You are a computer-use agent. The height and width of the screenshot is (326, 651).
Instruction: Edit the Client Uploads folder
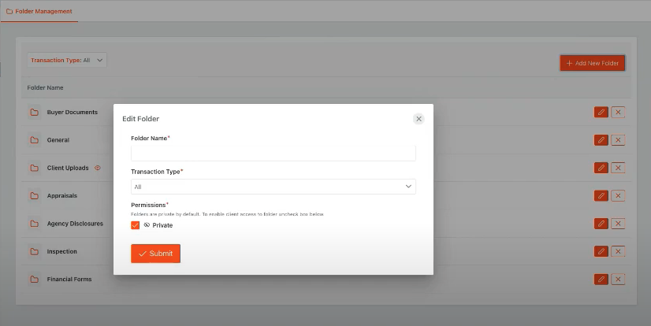point(601,168)
